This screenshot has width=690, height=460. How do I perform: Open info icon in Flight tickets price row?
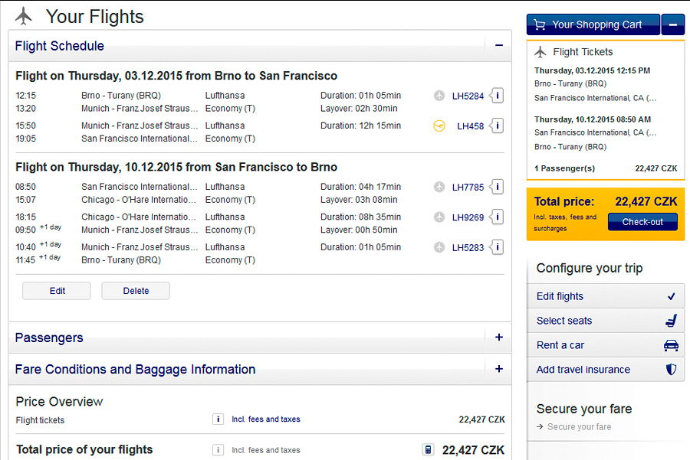(218, 419)
